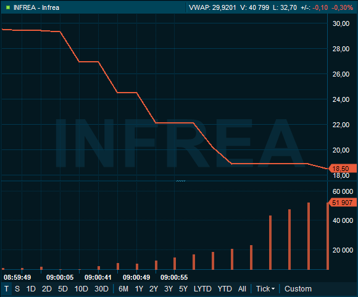Select the 5D time range
The height and width of the screenshot is (297, 358).
(x=63, y=289)
